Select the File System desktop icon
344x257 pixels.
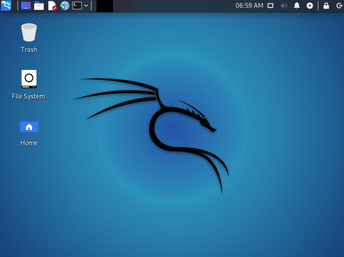click(29, 79)
